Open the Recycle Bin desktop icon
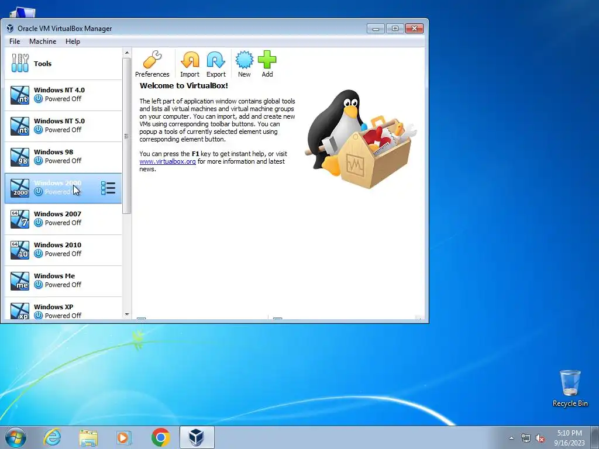The height and width of the screenshot is (449, 599). [570, 388]
